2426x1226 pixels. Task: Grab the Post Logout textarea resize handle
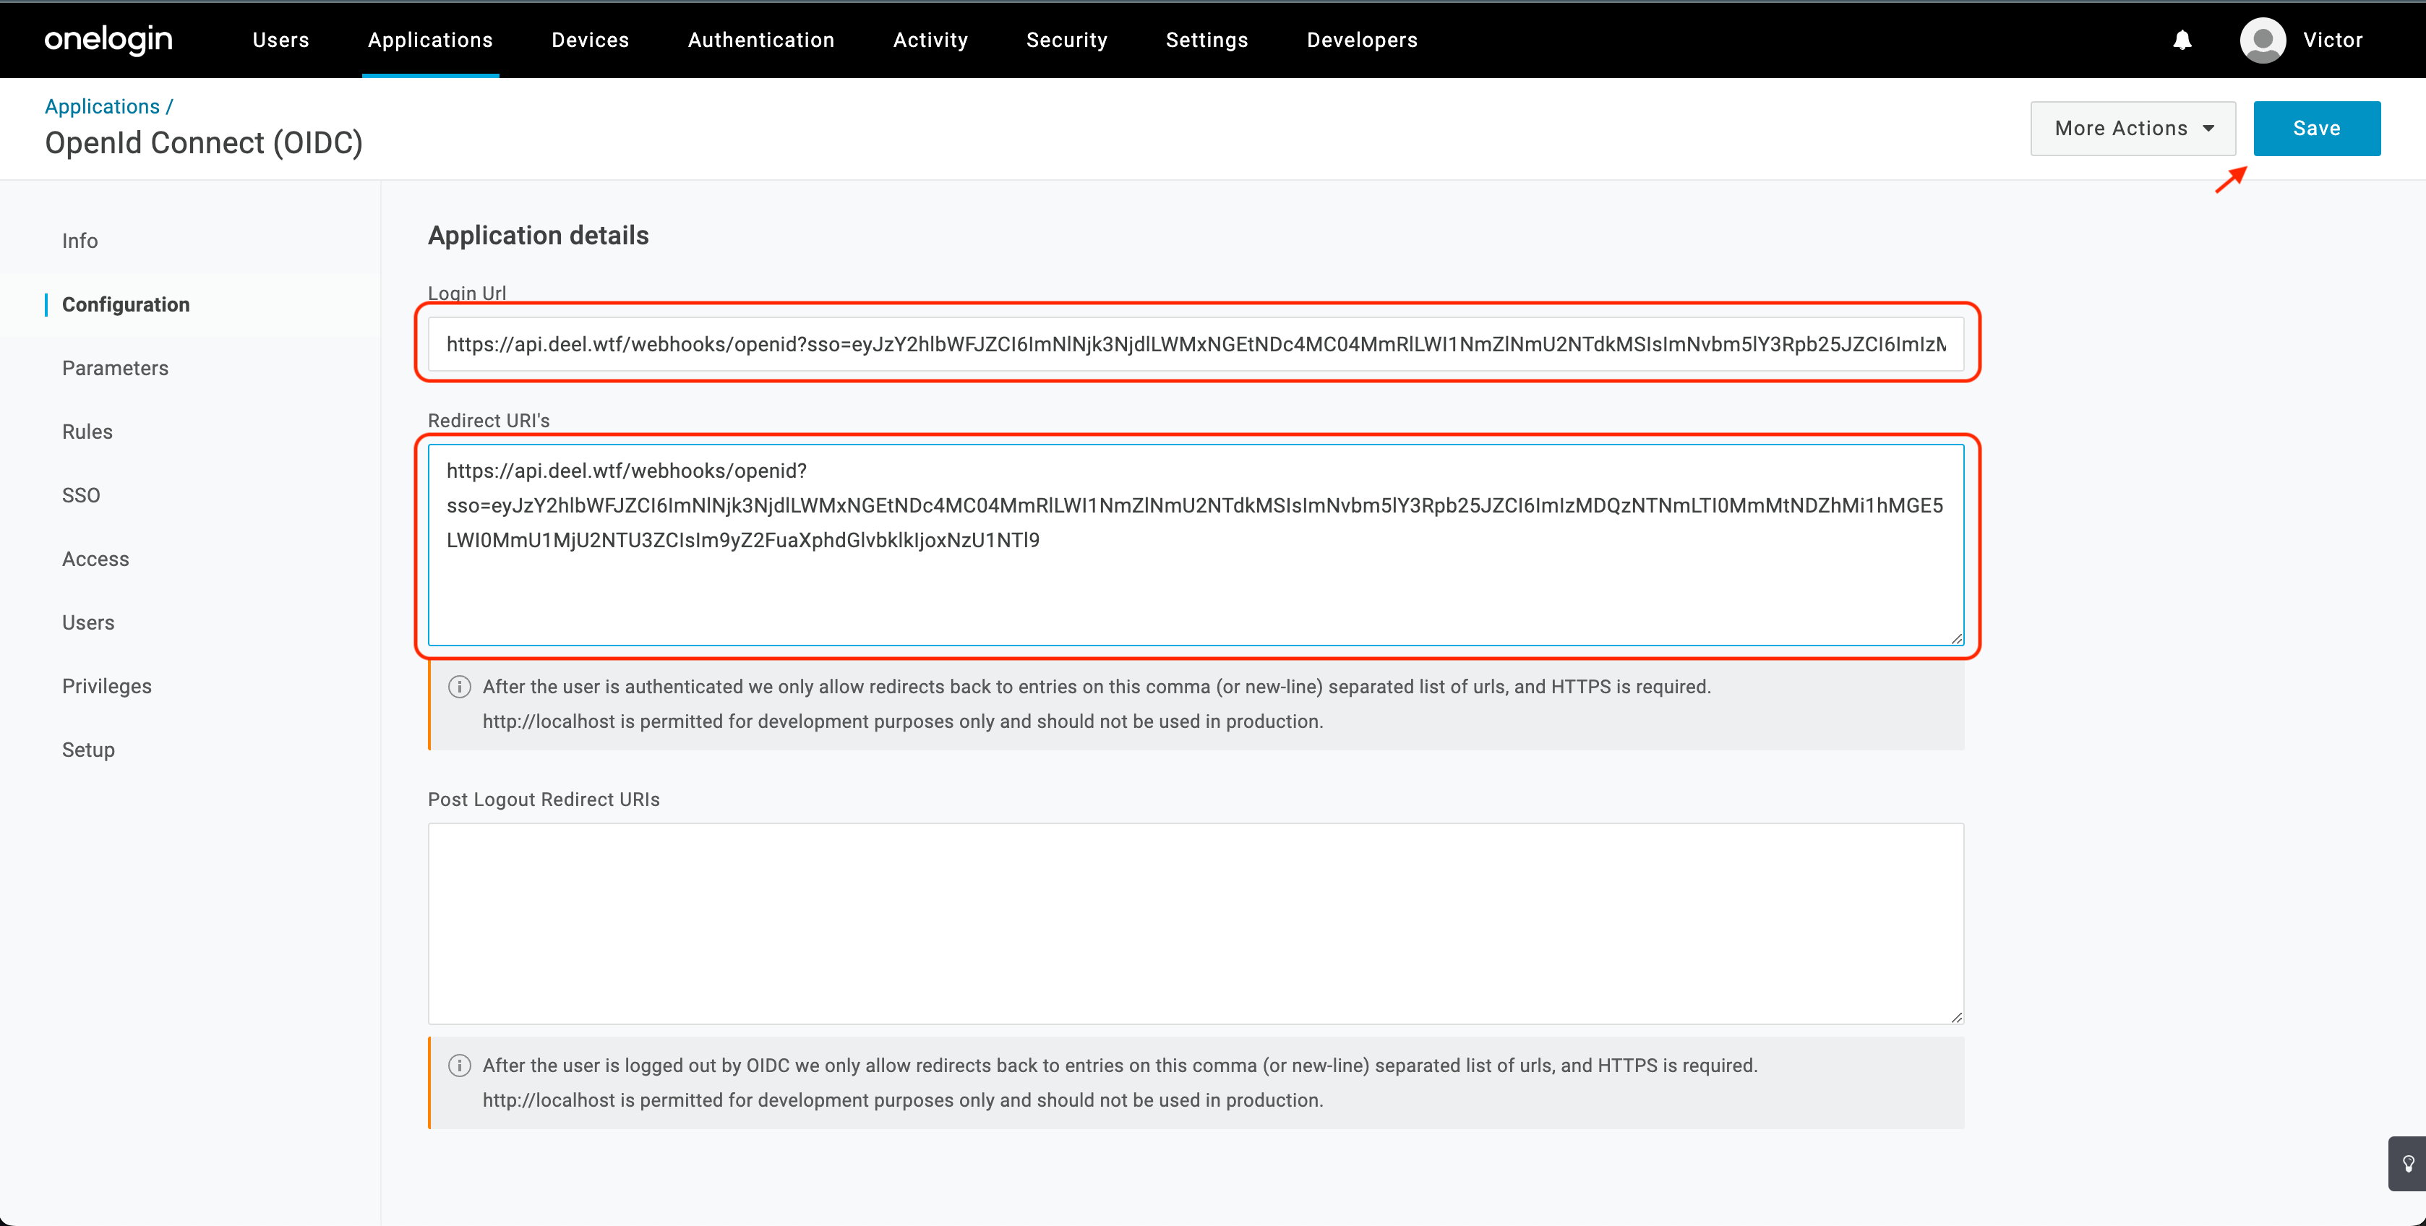coord(1956,1017)
